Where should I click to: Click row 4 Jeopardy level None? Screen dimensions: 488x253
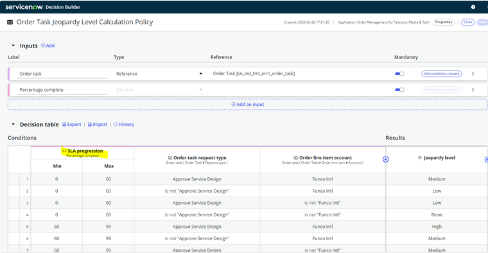click(x=437, y=214)
